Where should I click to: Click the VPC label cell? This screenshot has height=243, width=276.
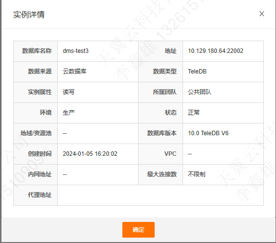pos(161,154)
